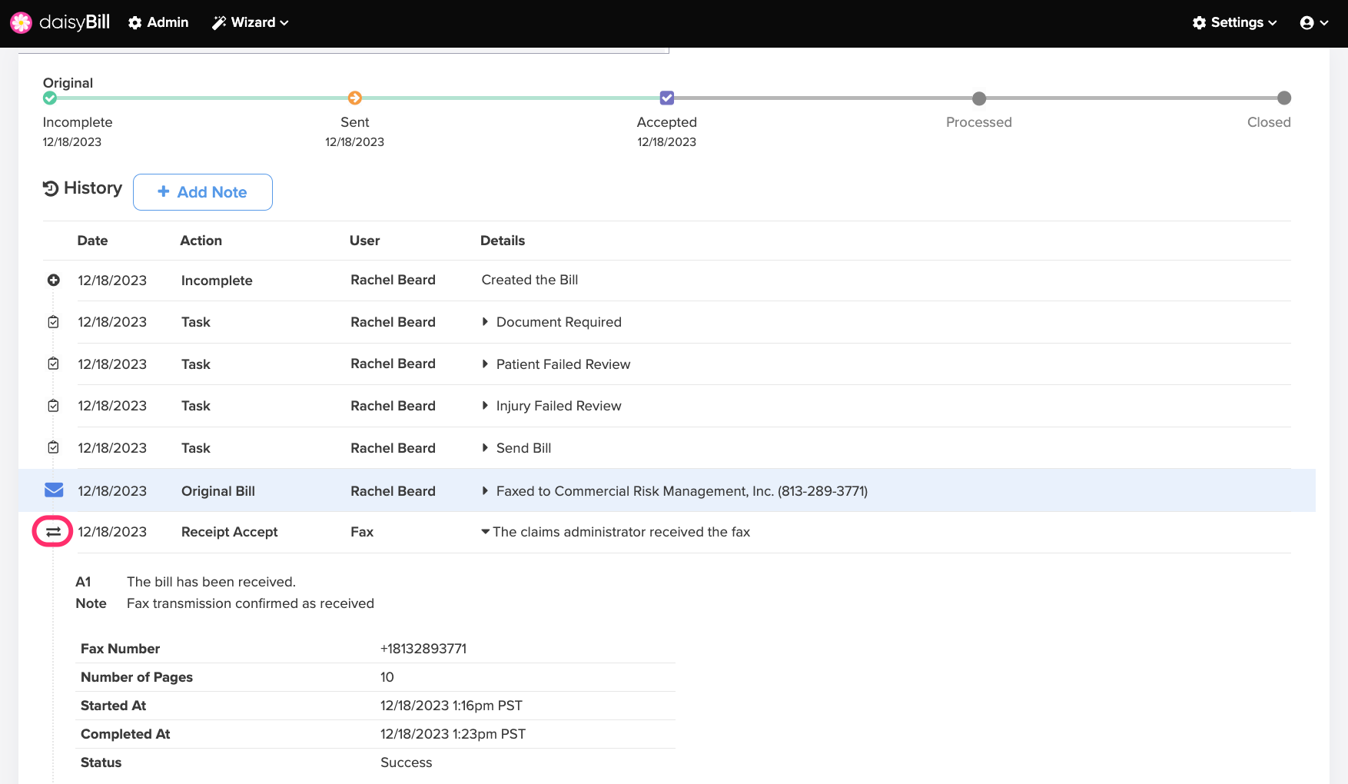Click the Accepted checkbox marker on timeline

[667, 98]
